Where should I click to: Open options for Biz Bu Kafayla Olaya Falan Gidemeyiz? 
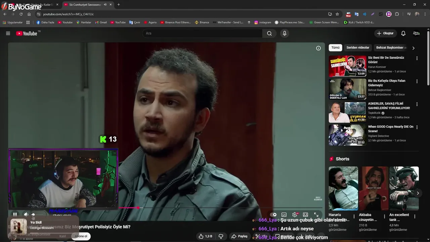click(x=417, y=81)
